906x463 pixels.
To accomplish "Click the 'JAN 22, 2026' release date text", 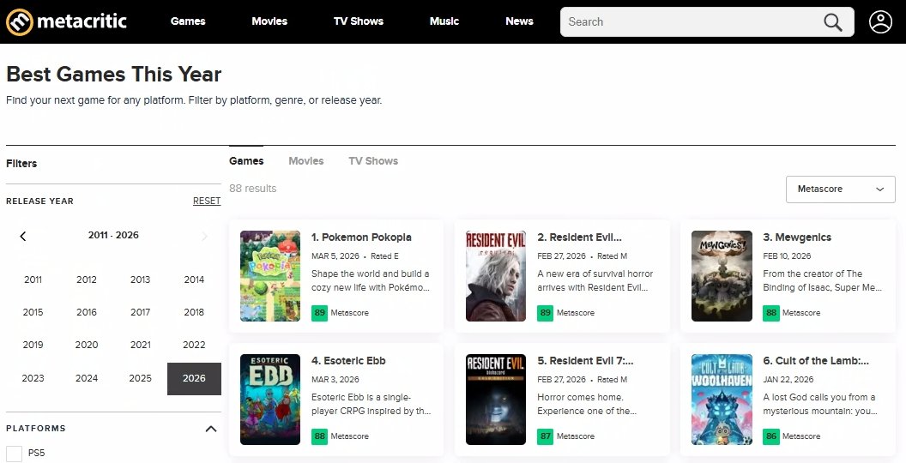I will click(x=788, y=379).
